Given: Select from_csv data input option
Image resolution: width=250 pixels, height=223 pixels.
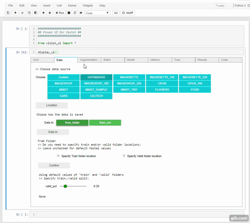Looking at the screenshot, I should 105,123.
